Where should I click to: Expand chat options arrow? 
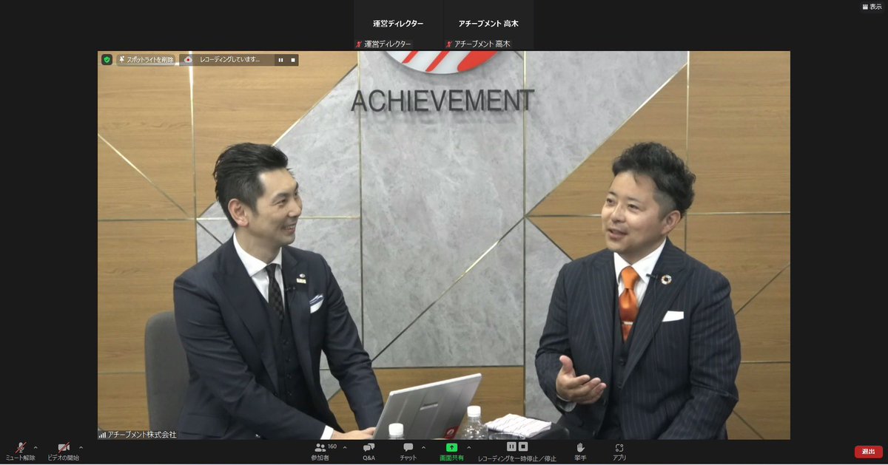click(x=423, y=447)
